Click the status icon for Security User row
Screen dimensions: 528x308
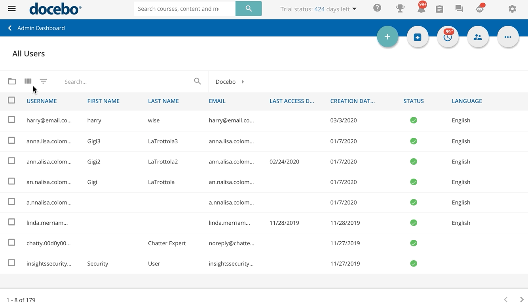(x=414, y=263)
